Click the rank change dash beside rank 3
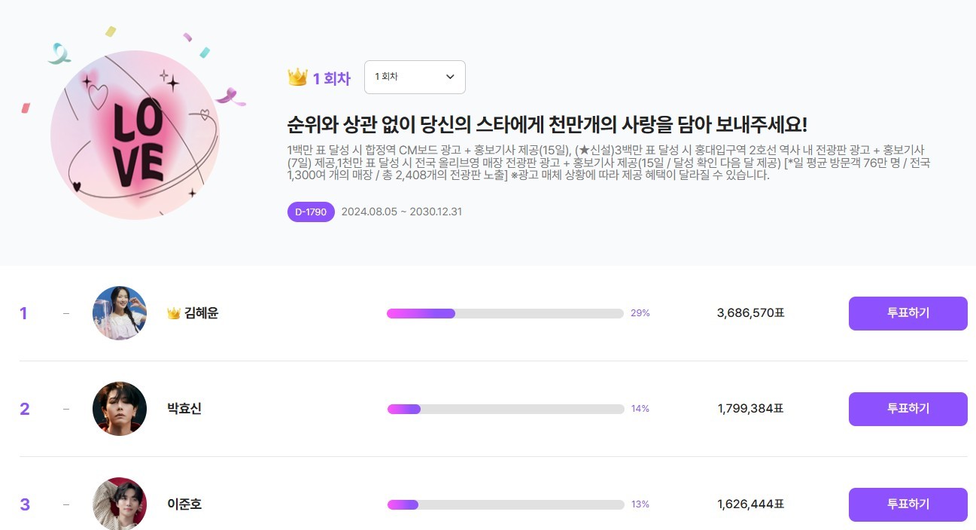Screen dimensions: 976x530 (65, 504)
